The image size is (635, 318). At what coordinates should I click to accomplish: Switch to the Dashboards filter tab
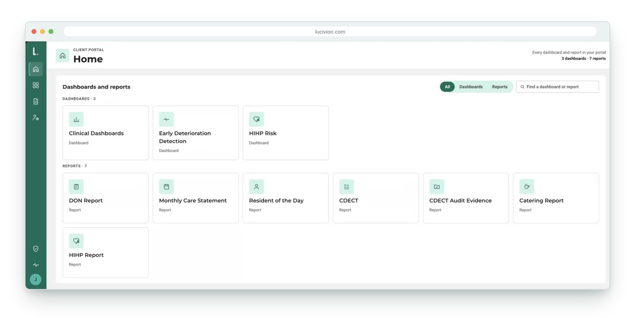tap(471, 87)
